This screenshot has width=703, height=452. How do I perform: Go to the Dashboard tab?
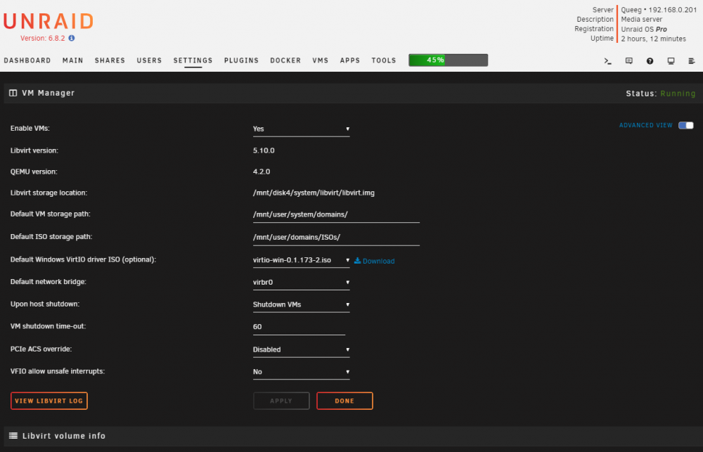coord(27,60)
